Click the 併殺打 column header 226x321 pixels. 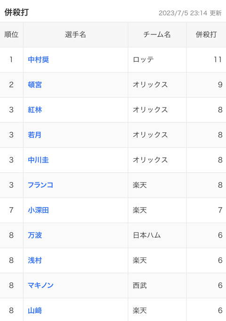coord(206,34)
